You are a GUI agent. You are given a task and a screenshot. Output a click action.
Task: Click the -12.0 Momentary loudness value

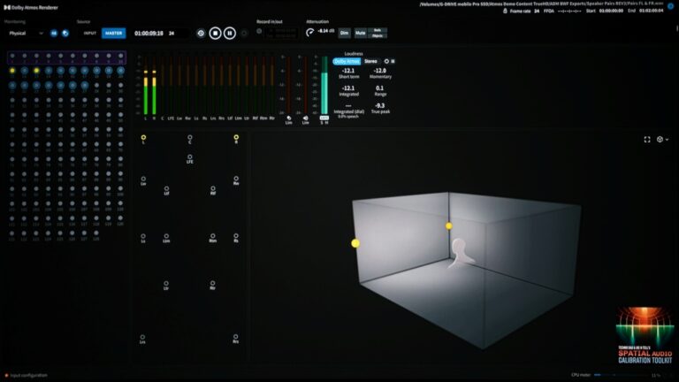coord(380,71)
